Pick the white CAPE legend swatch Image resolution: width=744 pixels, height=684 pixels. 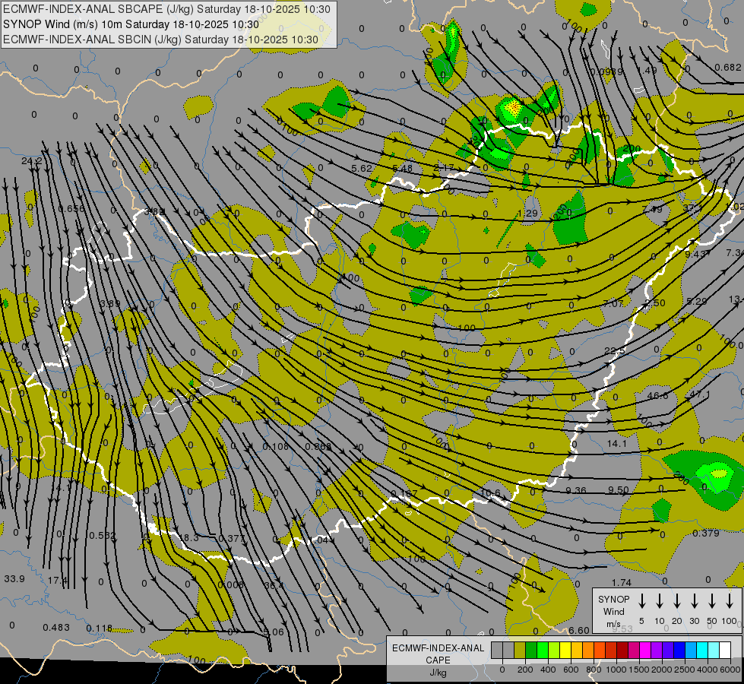[724, 650]
